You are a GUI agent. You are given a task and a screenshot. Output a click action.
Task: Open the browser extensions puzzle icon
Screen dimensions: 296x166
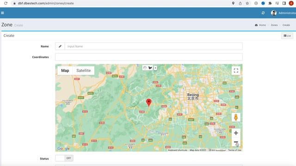tap(270, 3)
